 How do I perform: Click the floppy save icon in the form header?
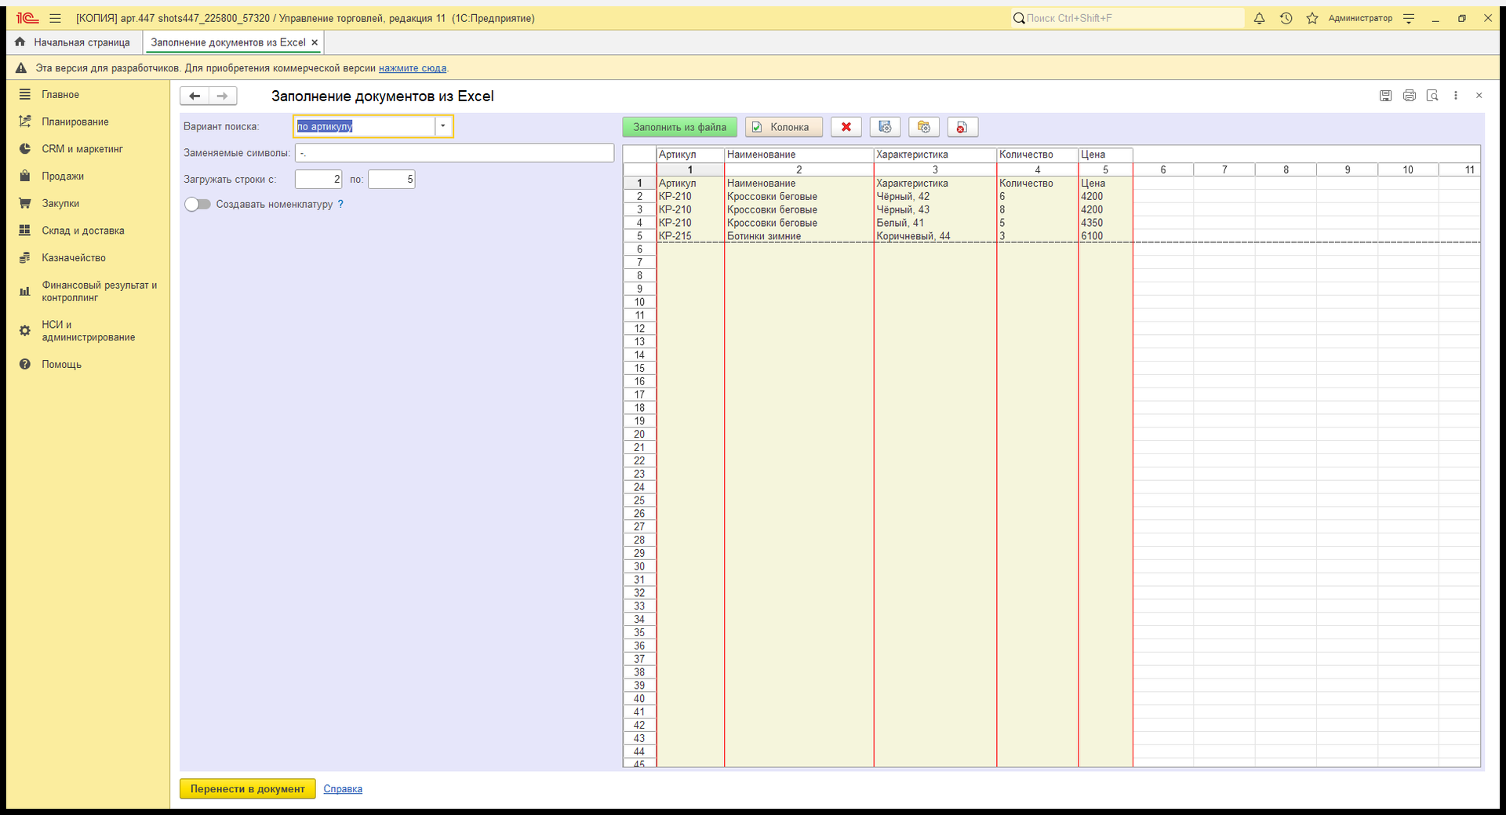[1386, 96]
